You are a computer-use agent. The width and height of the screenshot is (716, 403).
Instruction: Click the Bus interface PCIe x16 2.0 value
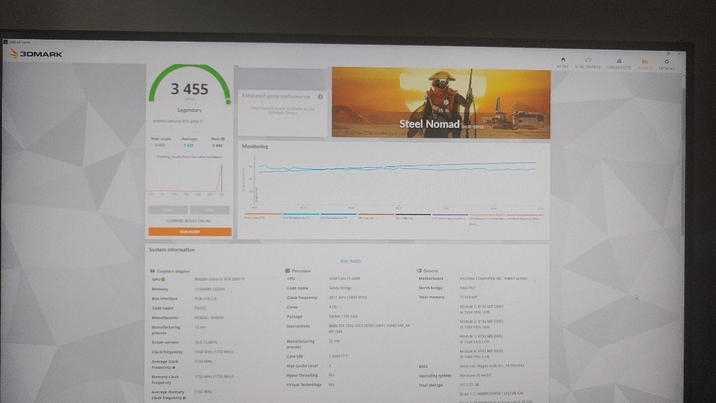click(x=206, y=298)
